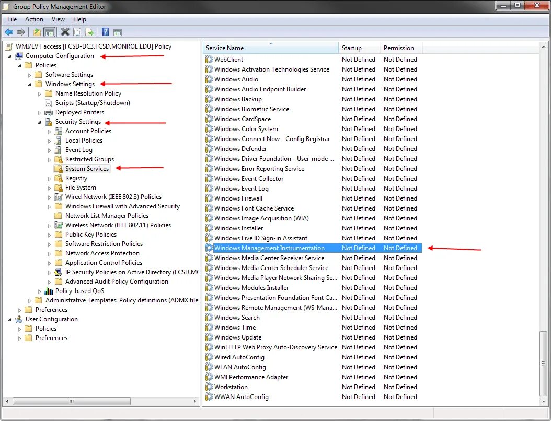
Task: Click the Scripts (Startup/Shutdown) icon
Action: [49, 103]
